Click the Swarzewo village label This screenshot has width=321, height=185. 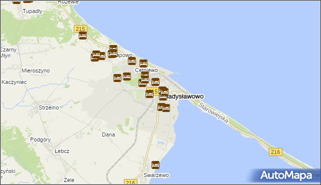click(156, 175)
